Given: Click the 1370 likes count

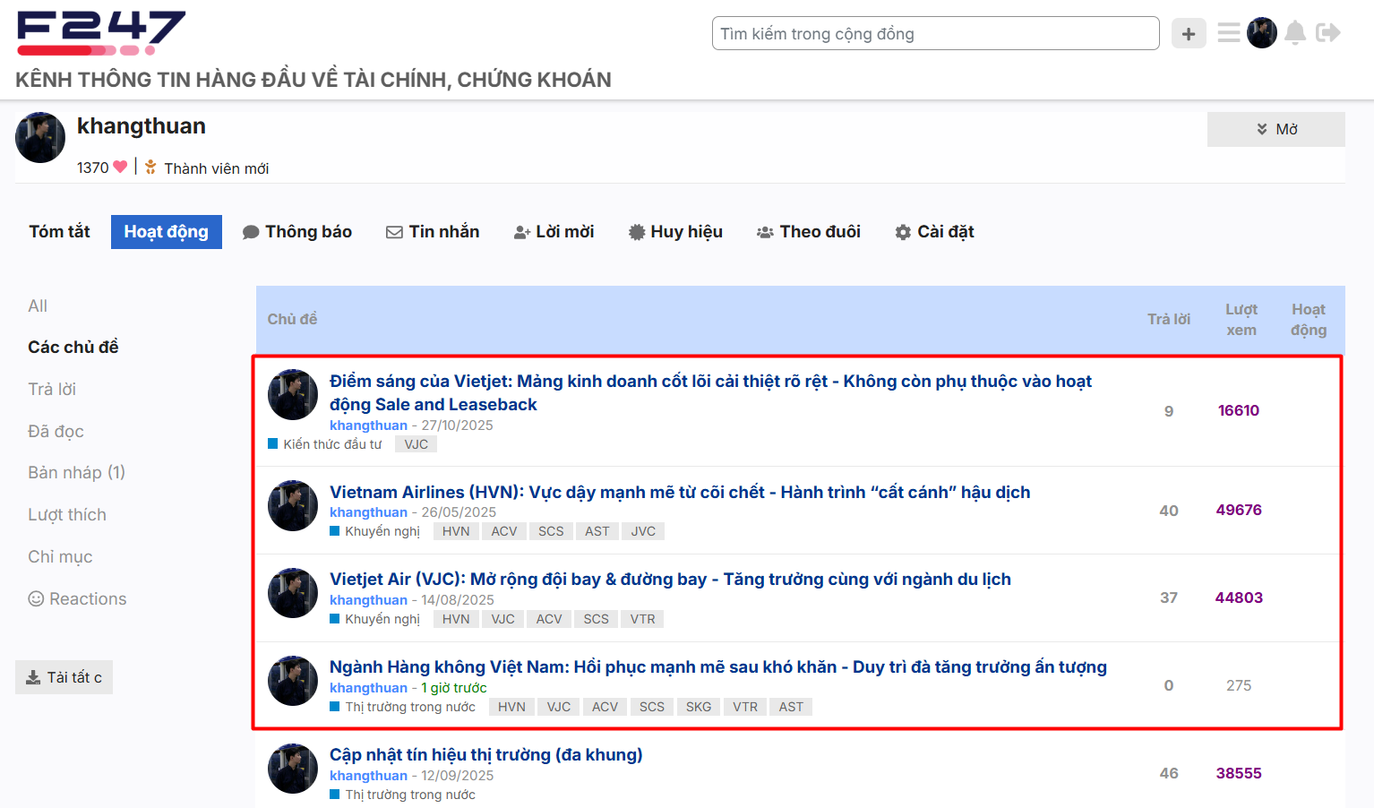Looking at the screenshot, I should pos(93,168).
